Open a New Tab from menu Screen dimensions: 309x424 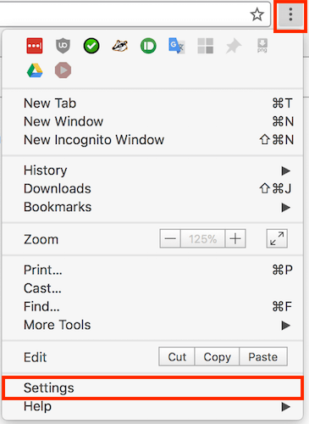[x=152, y=103]
